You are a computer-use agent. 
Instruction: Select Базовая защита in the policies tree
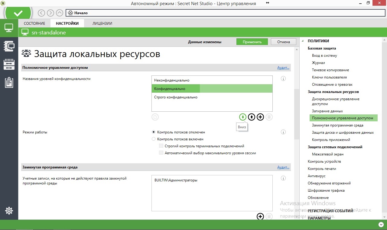point(322,48)
